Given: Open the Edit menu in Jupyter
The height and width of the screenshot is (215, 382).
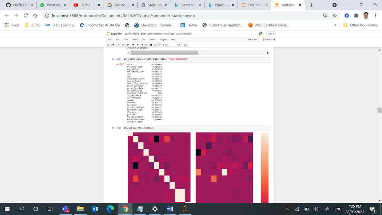Looking at the screenshot, I should [118, 40].
